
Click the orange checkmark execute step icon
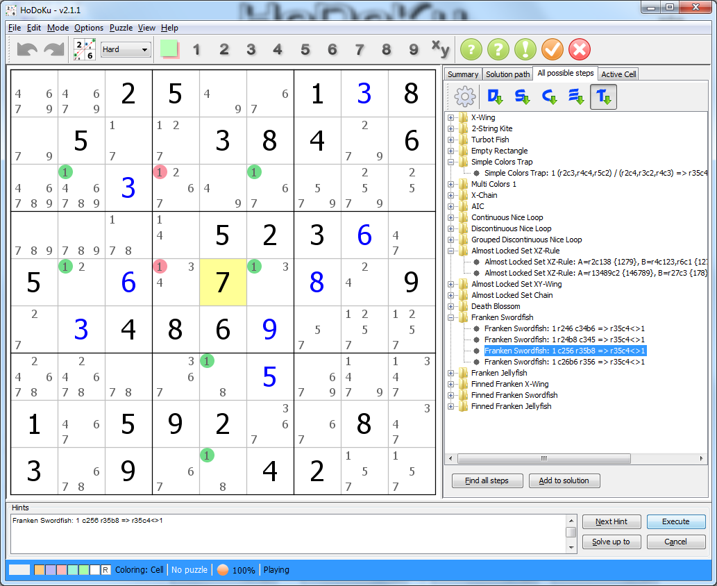point(552,50)
